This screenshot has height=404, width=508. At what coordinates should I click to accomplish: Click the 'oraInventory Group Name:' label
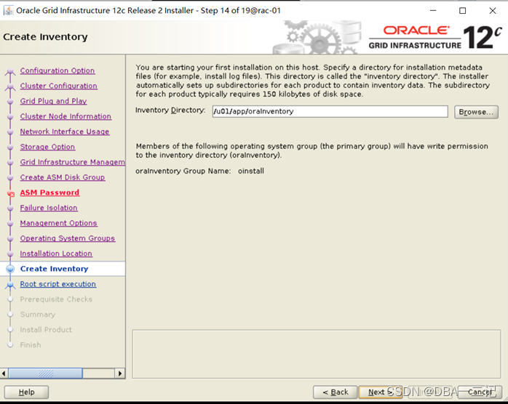pyautogui.click(x=183, y=171)
